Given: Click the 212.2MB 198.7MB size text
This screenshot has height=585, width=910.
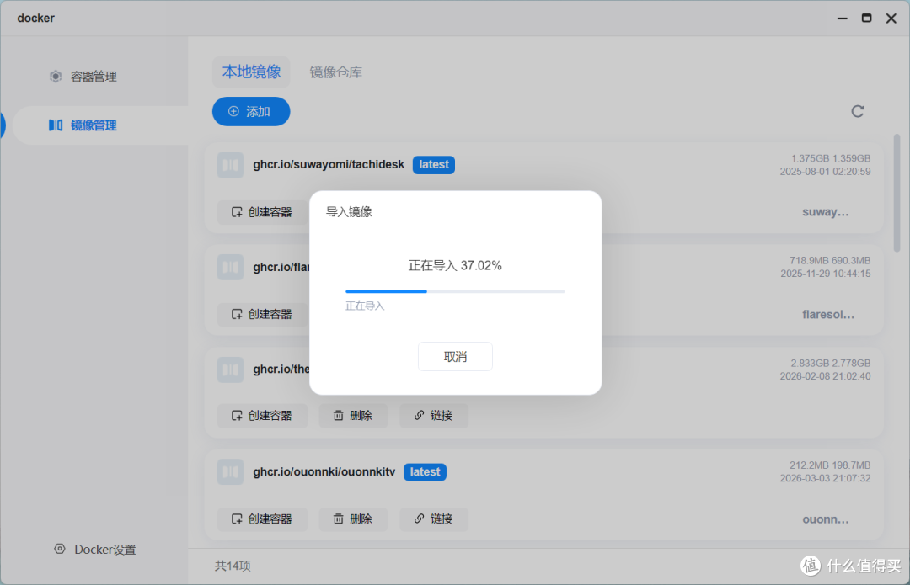Looking at the screenshot, I should (830, 465).
